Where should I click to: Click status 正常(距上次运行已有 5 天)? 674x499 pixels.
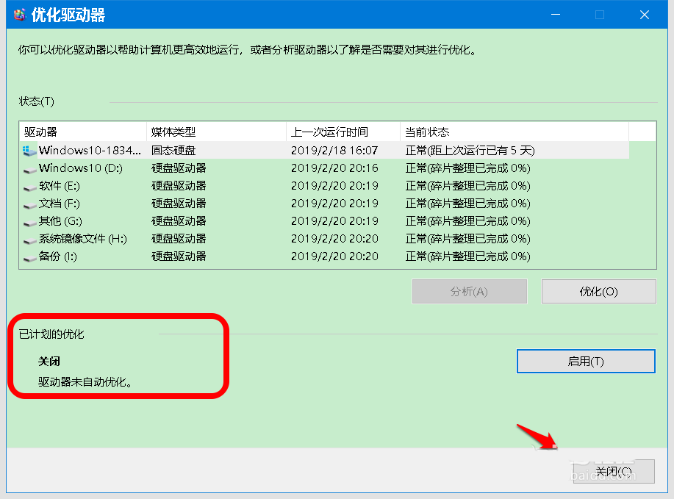[470, 151]
